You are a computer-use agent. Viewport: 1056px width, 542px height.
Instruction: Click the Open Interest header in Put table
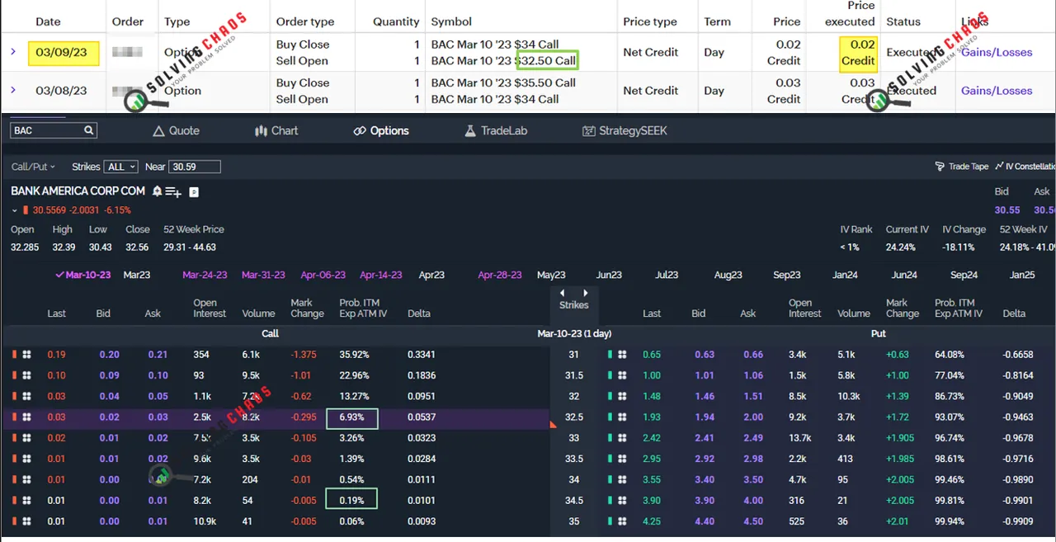pyautogui.click(x=804, y=308)
